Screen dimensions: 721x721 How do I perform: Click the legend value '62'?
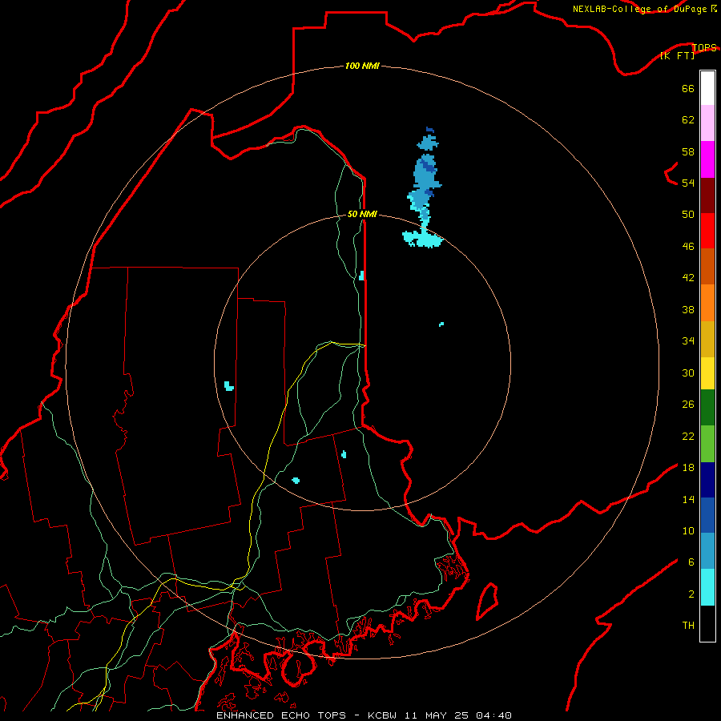688,119
